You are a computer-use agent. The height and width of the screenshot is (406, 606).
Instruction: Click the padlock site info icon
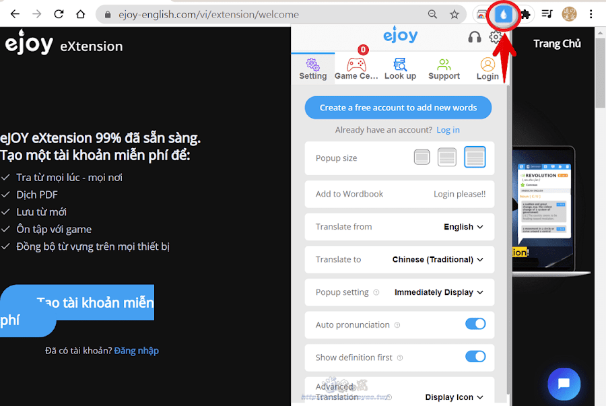tap(108, 15)
